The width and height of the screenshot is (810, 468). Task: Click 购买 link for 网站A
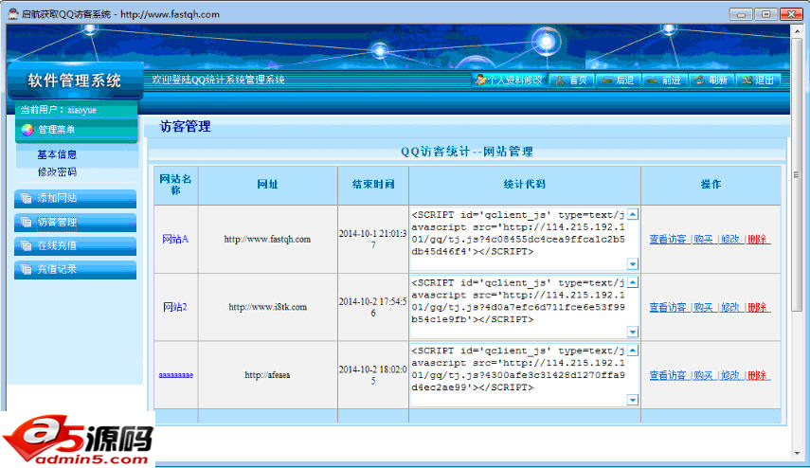pyautogui.click(x=702, y=240)
